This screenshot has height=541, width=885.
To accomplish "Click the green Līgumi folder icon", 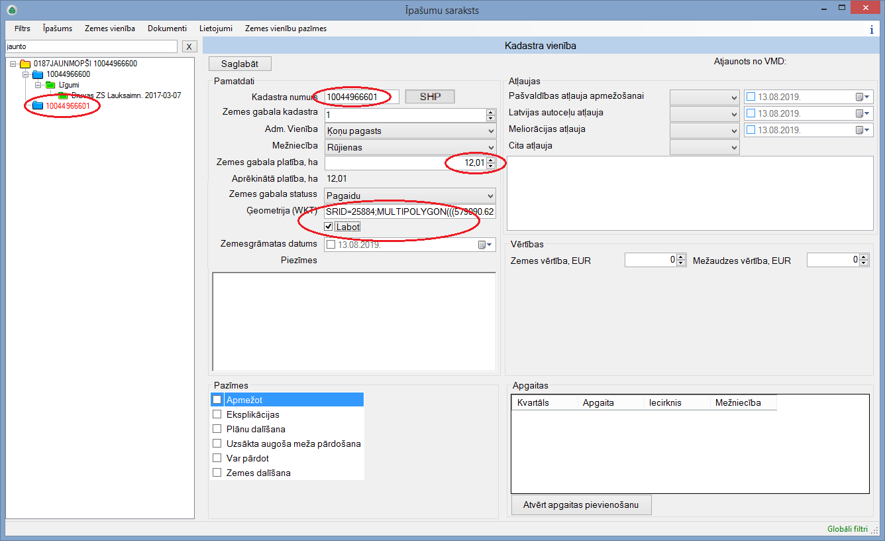I will pyautogui.click(x=50, y=85).
